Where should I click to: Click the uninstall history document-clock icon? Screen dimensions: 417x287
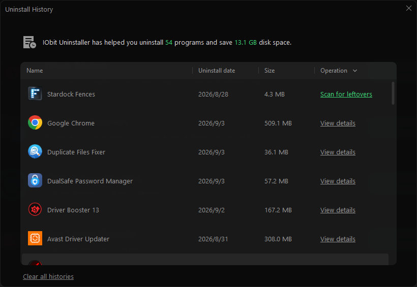tap(29, 42)
